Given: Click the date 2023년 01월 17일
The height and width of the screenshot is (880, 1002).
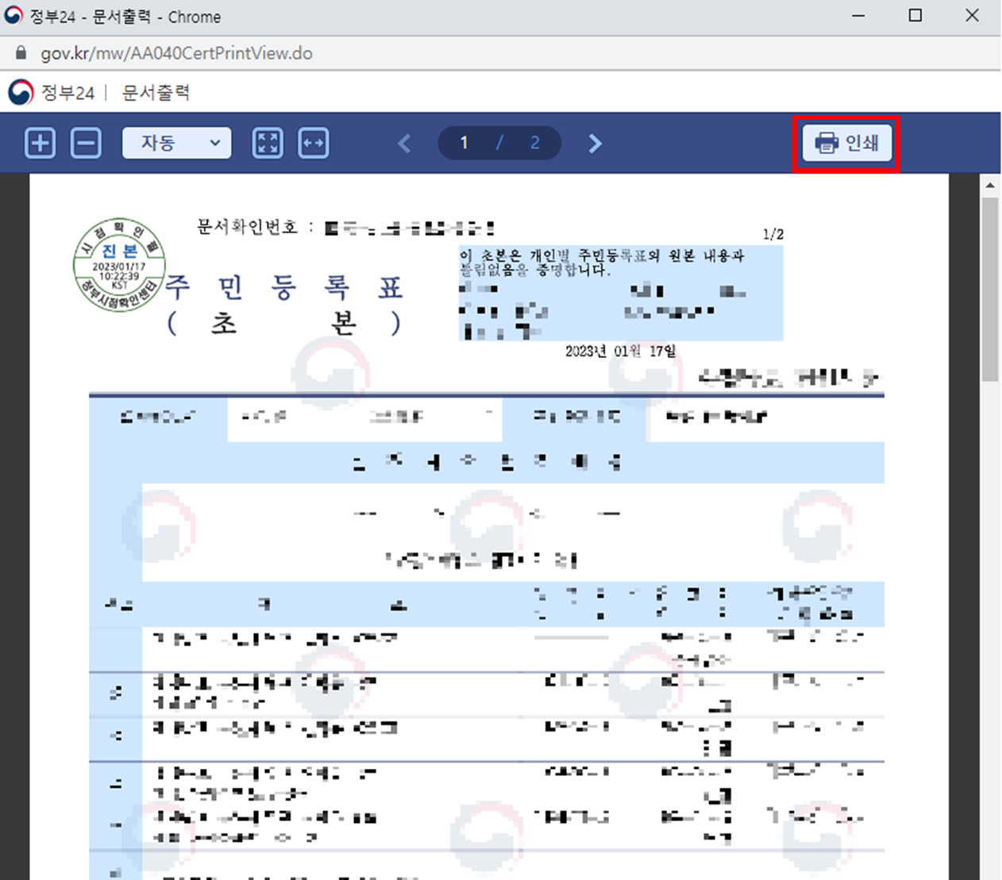Looking at the screenshot, I should point(620,351).
